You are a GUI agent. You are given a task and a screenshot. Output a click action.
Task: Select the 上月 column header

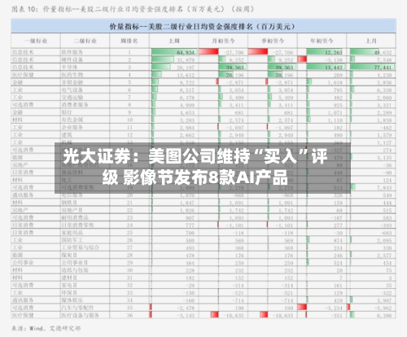(x=371, y=41)
